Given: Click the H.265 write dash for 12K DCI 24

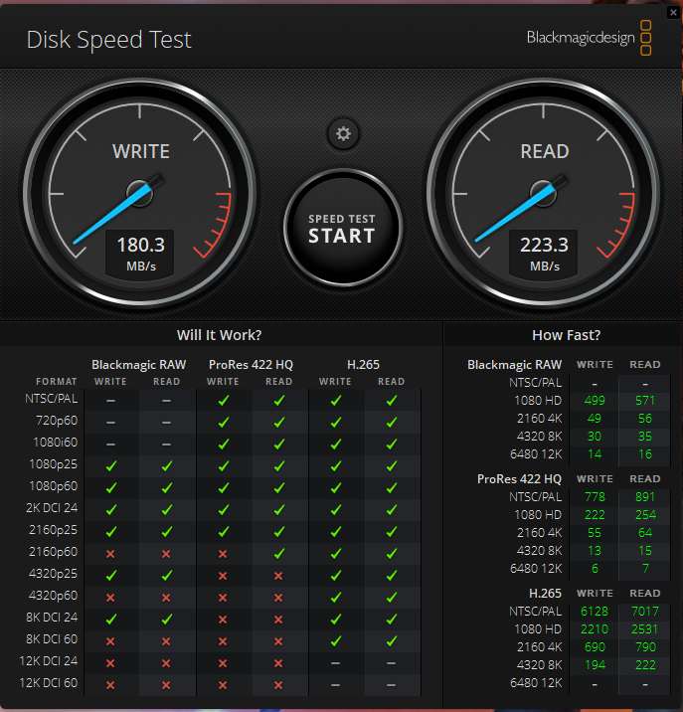Looking at the screenshot, I should click(335, 662).
